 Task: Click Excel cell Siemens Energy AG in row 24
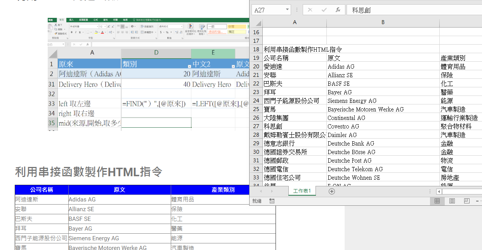(x=383, y=101)
